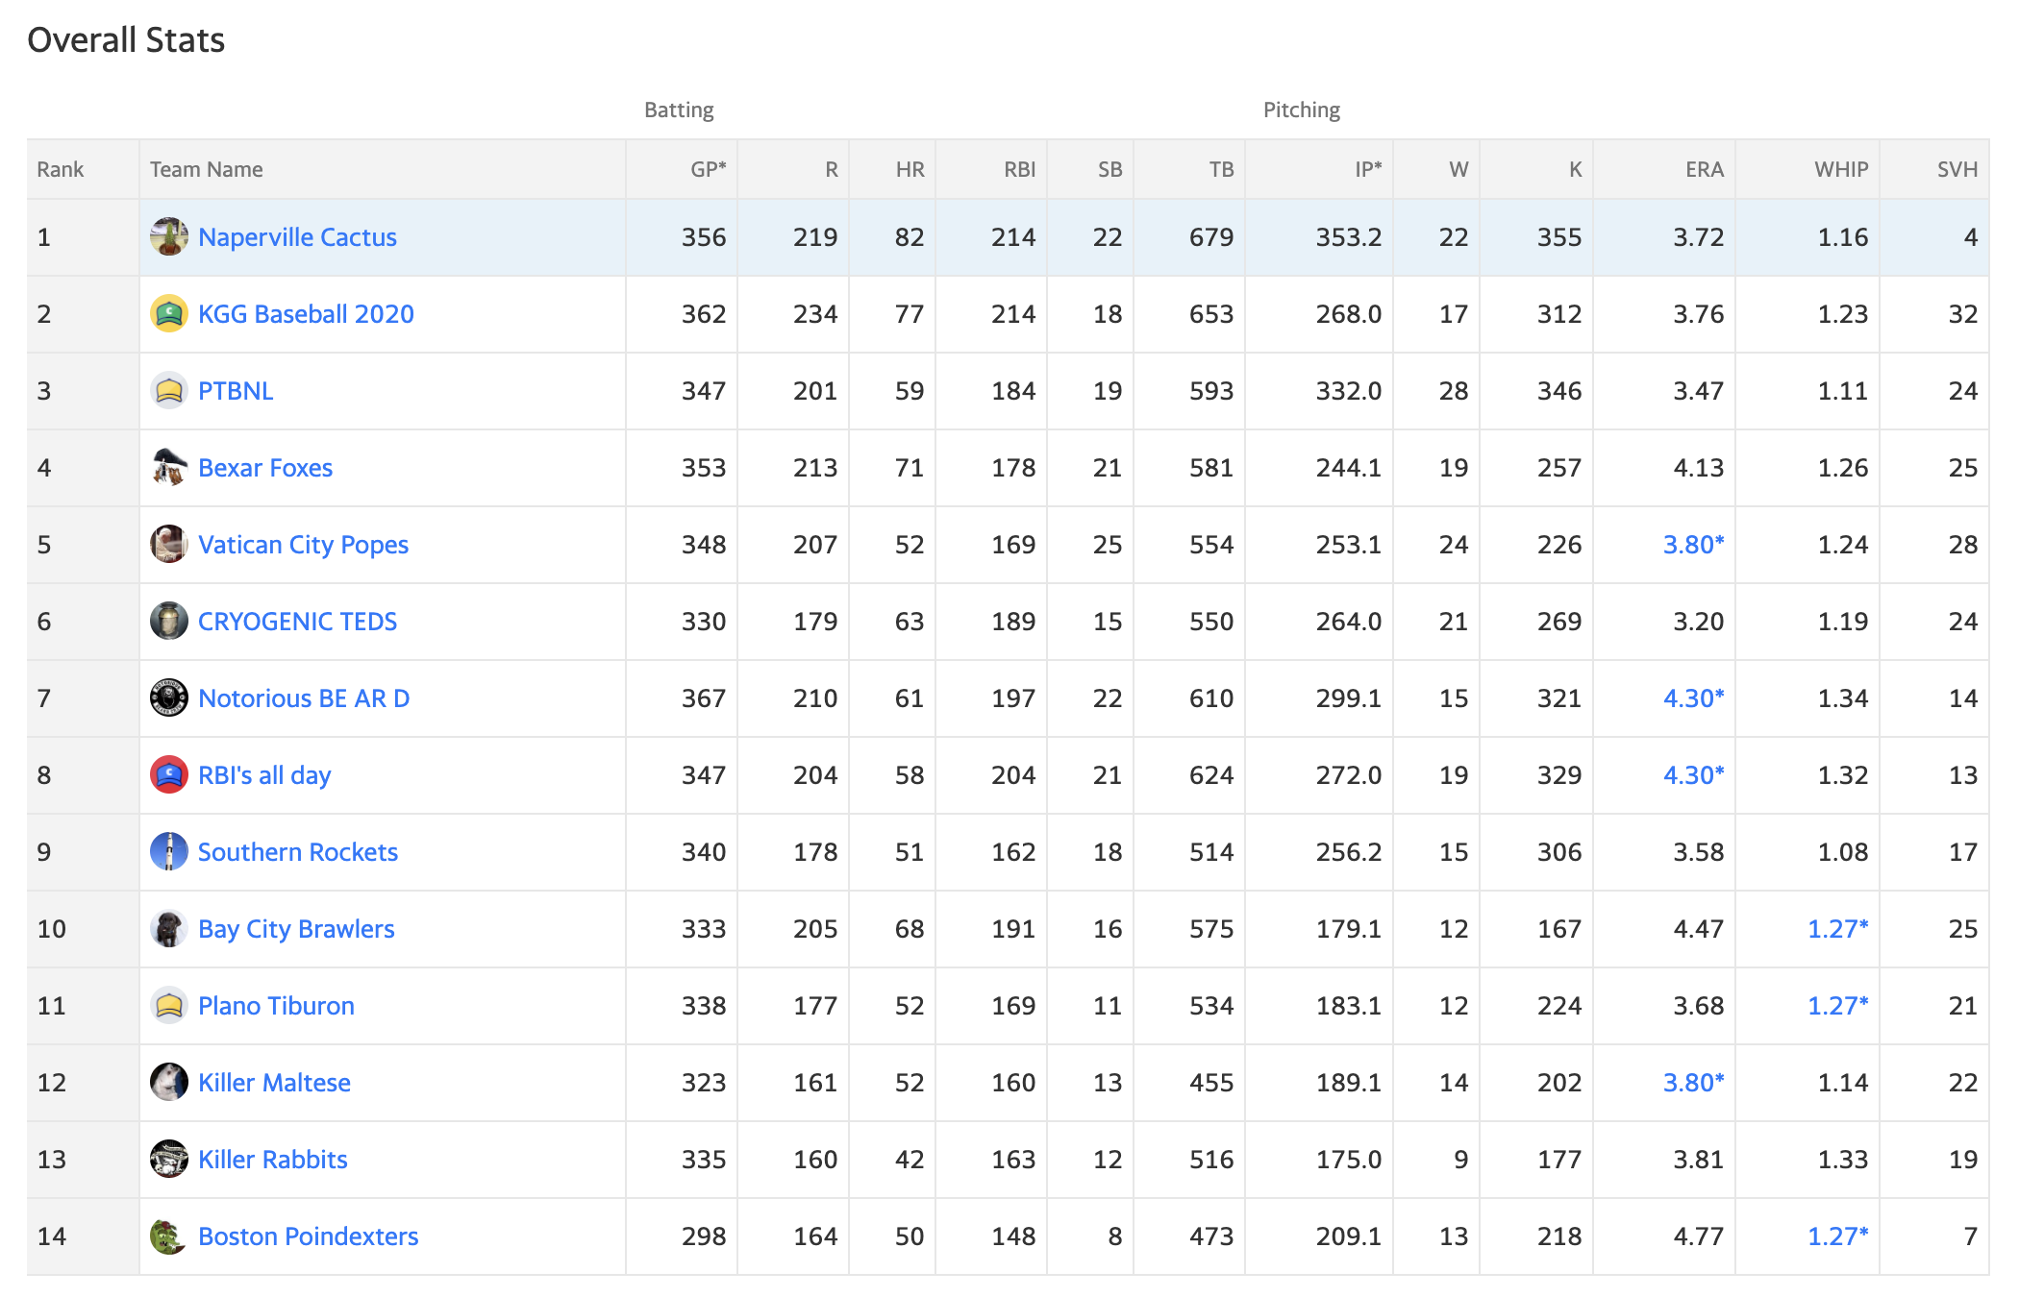
Task: Click Notorious BE AR D 4.30* ERA value
Action: point(1693,698)
